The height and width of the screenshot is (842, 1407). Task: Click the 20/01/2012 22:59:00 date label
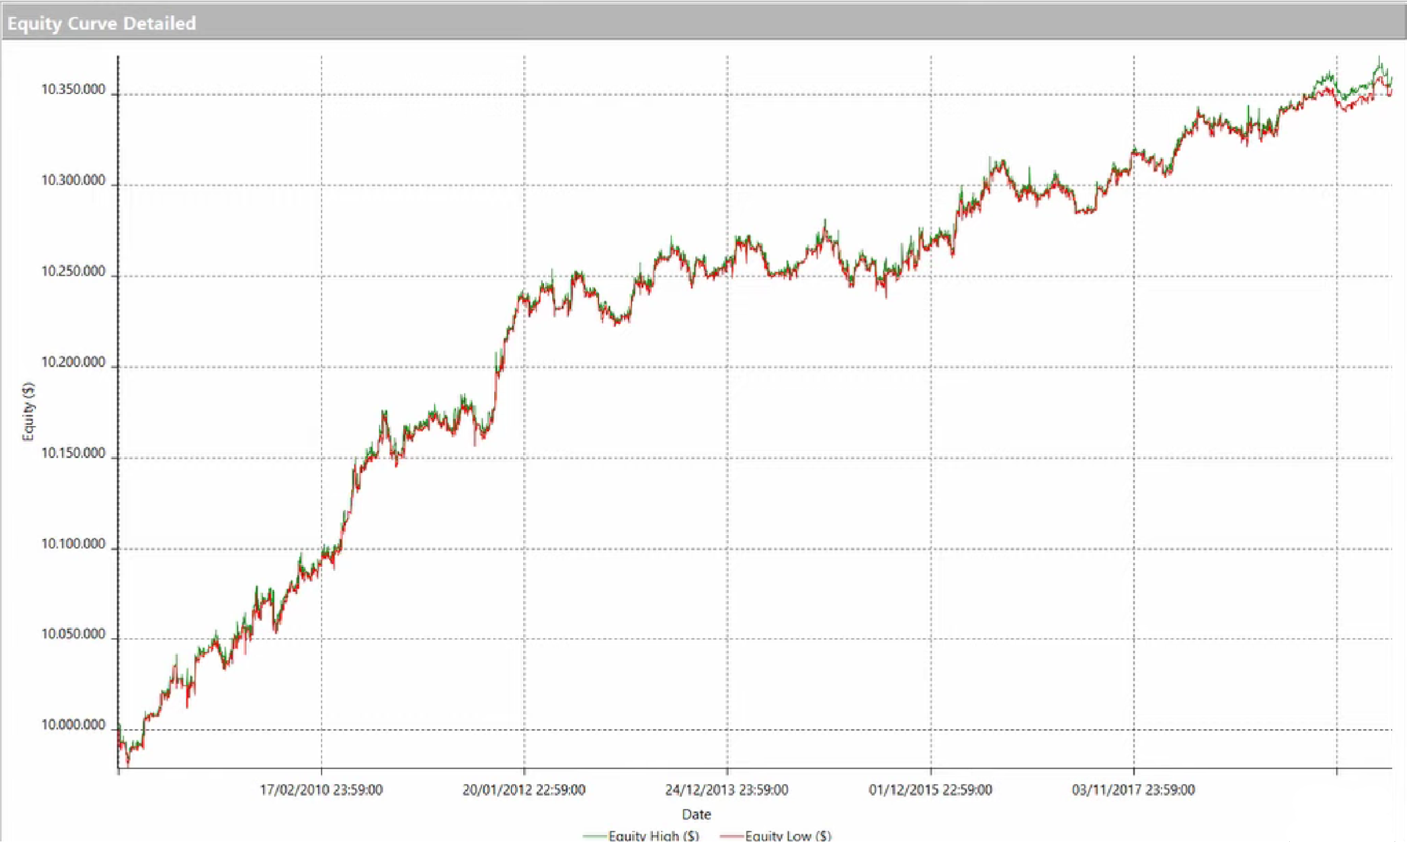[524, 789]
